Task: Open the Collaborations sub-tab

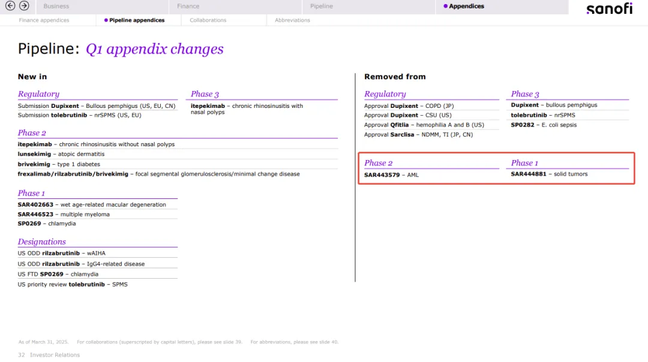Action: pyautogui.click(x=208, y=20)
